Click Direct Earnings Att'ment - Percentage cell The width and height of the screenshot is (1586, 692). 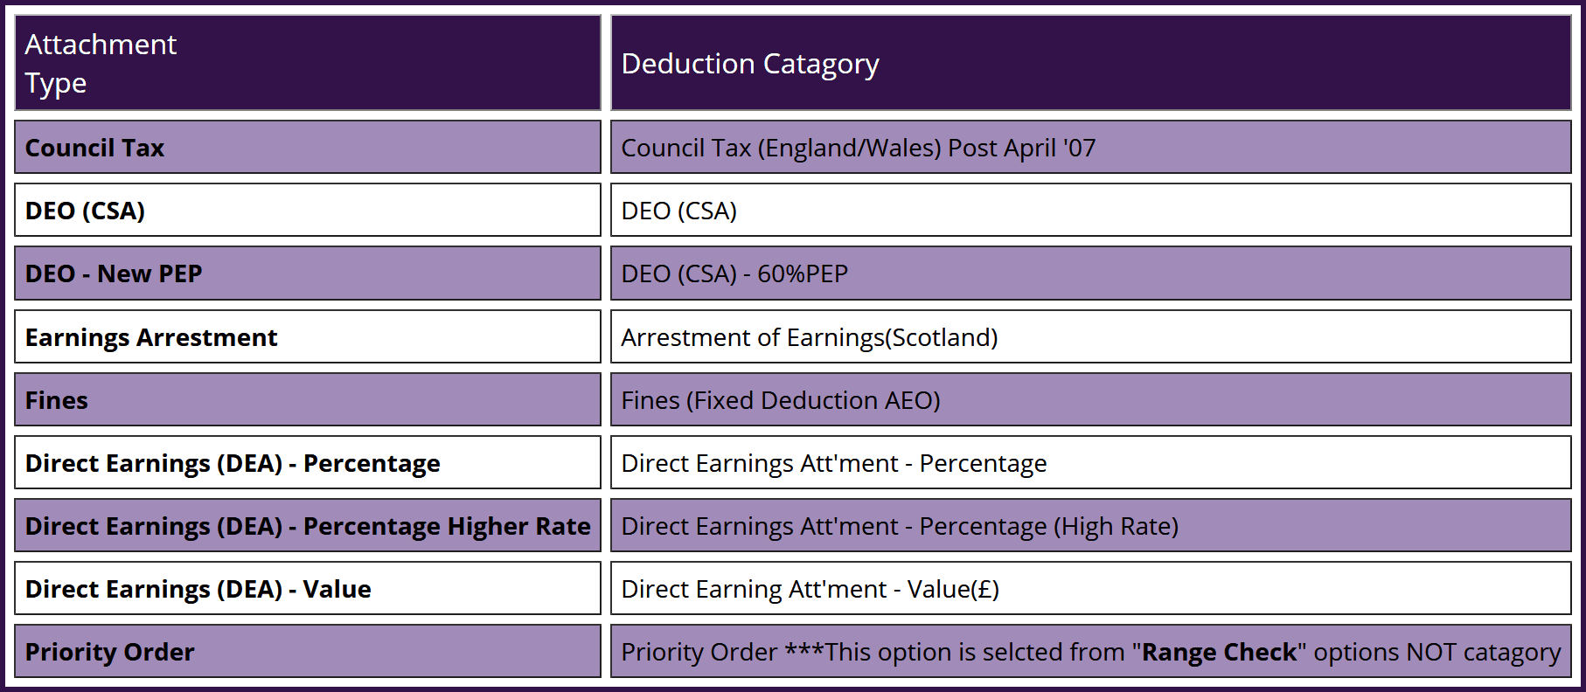click(x=833, y=463)
